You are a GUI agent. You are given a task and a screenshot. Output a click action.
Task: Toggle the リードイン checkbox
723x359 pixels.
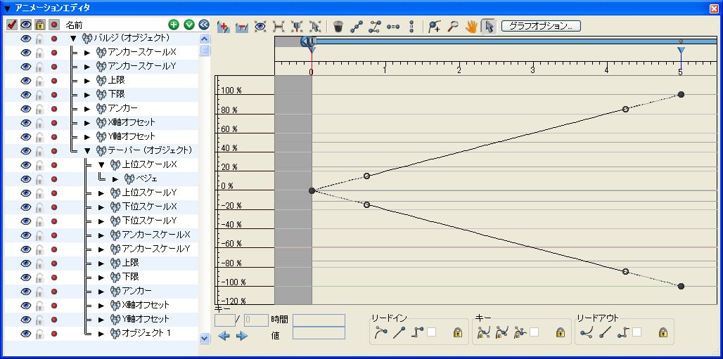[431, 332]
